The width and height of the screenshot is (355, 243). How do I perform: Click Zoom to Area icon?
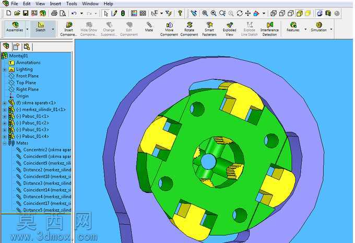click(214, 14)
